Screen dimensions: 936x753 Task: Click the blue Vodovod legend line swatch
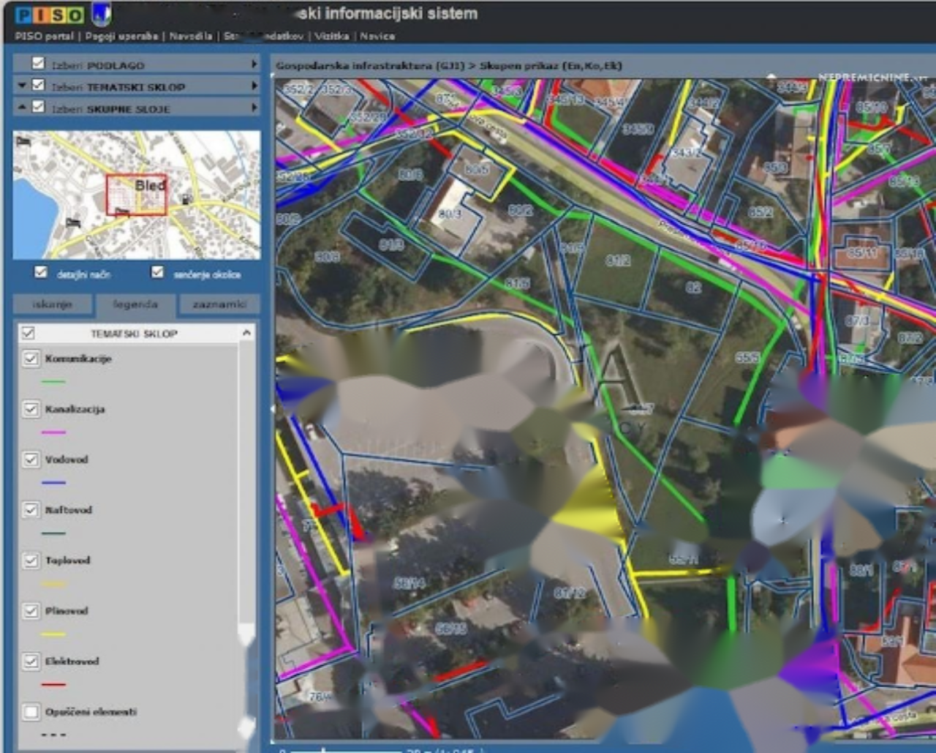point(54,482)
